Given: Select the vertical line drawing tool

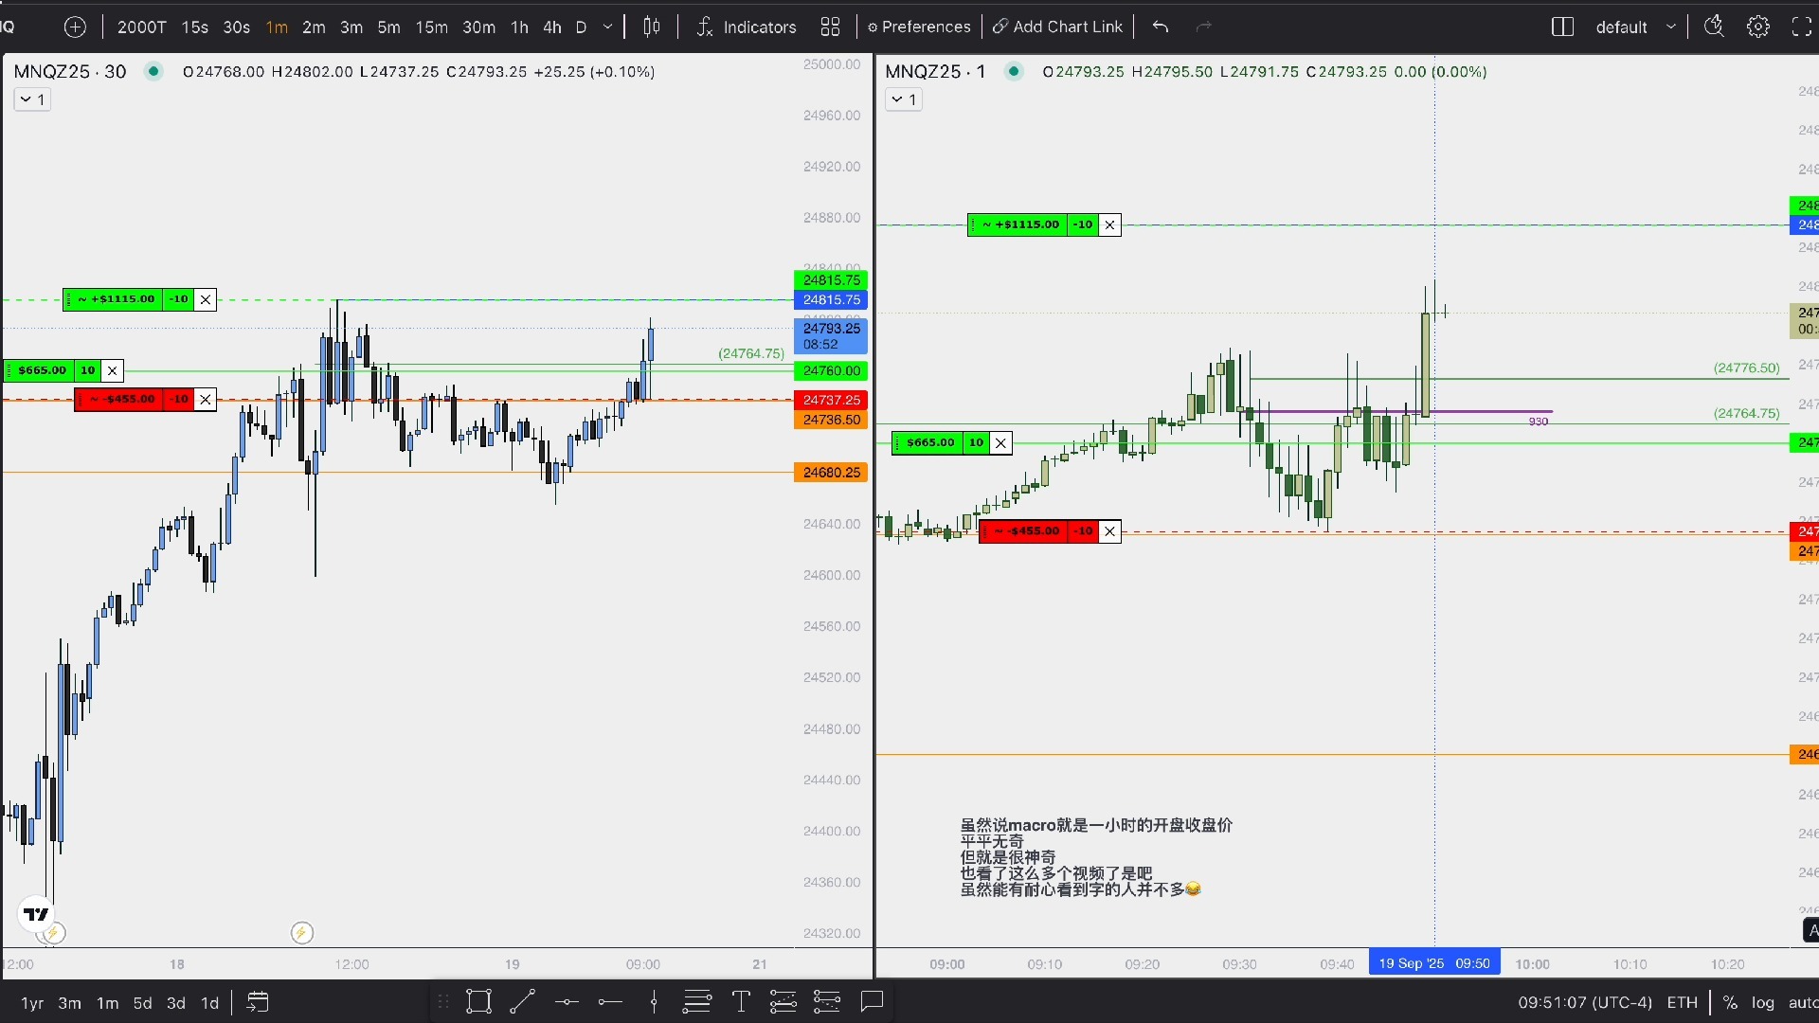Looking at the screenshot, I should (654, 1002).
